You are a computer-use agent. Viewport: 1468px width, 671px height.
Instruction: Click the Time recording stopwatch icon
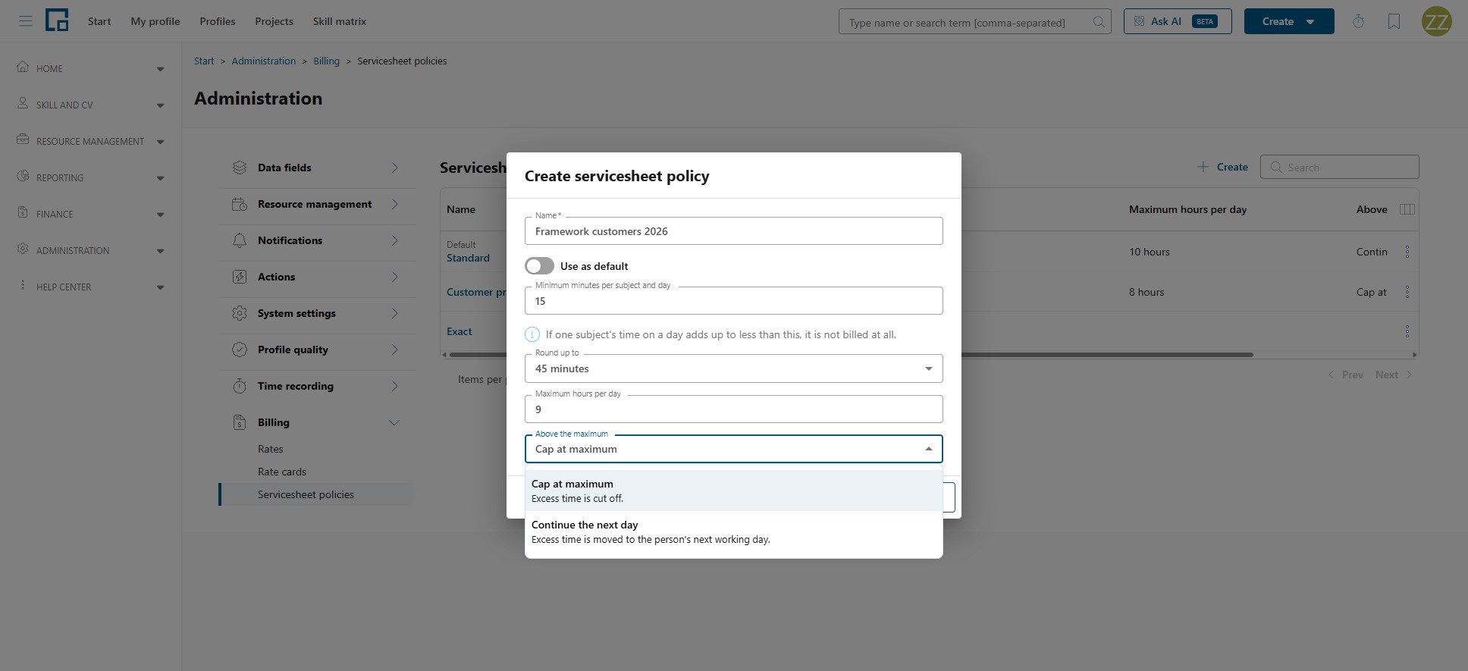[x=240, y=386]
